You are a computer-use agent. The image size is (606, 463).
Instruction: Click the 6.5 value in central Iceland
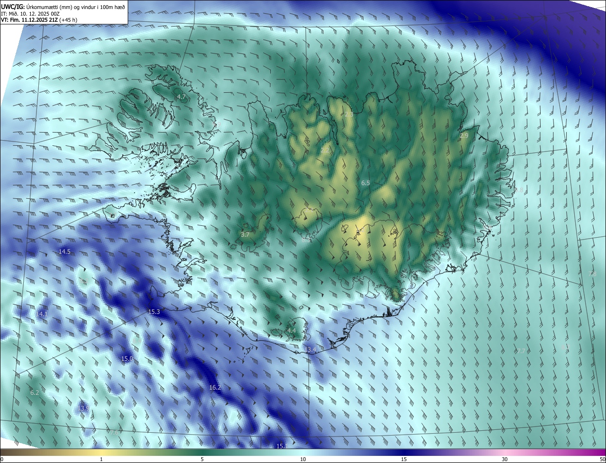coord(365,183)
